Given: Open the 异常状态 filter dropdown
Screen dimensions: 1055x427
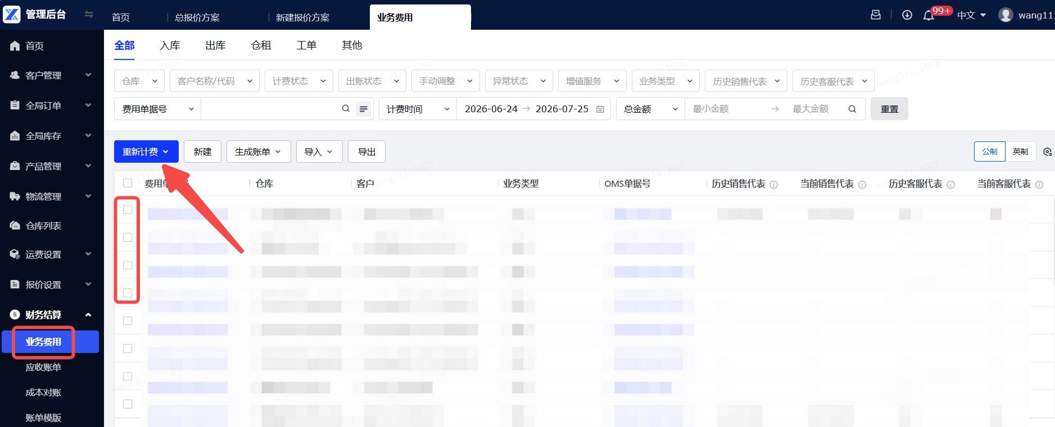Looking at the screenshot, I should tap(519, 81).
